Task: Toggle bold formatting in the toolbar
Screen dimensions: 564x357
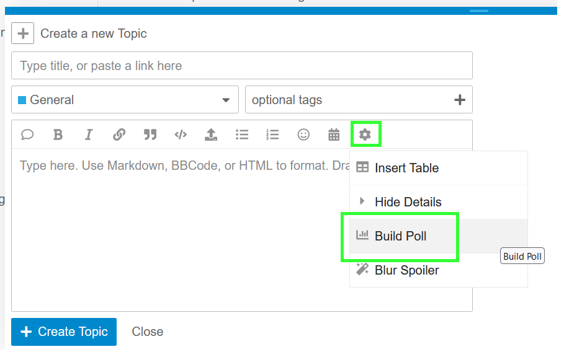Action: pos(58,134)
